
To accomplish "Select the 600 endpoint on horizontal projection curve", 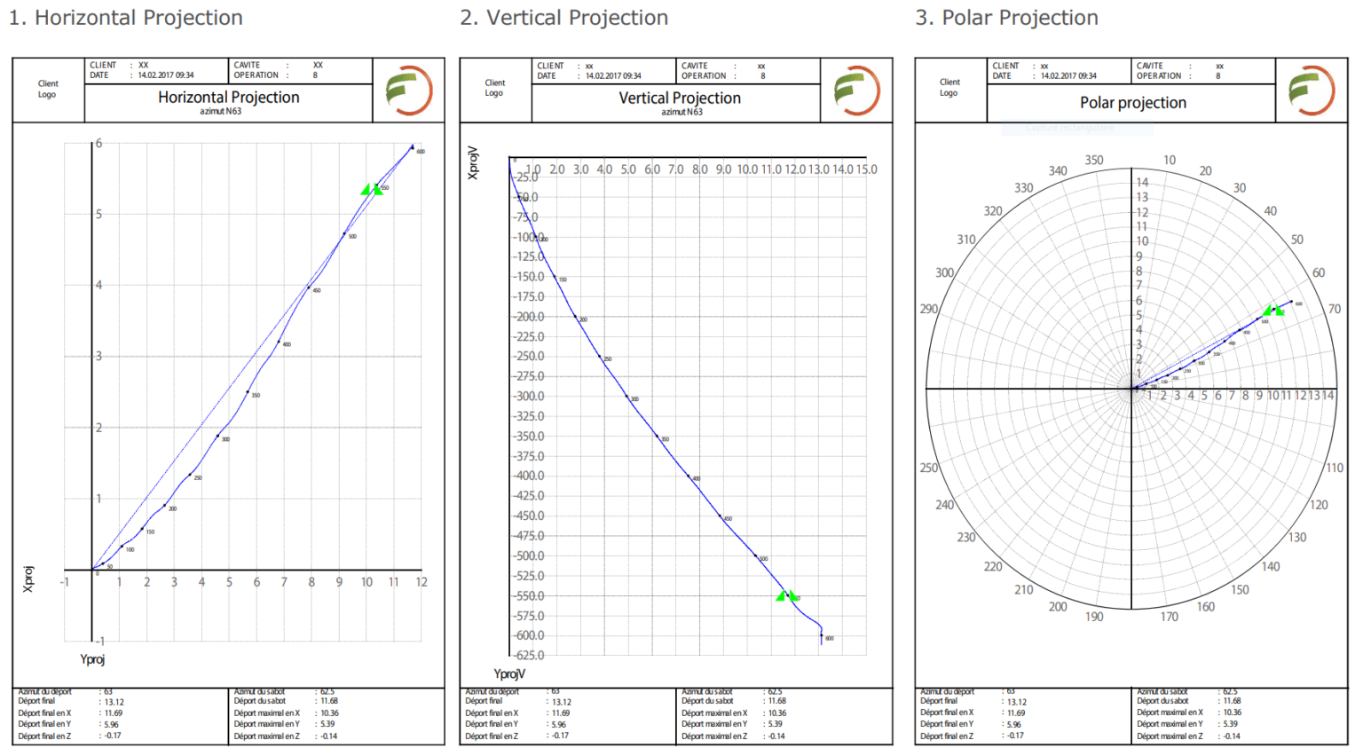I will point(413,146).
